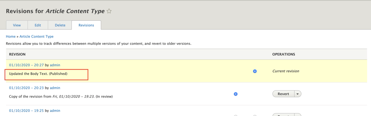Click 'Updated the Body Text. (Published)' log message
Image resolution: width=371 pixels, height=116 pixels.
(38, 74)
